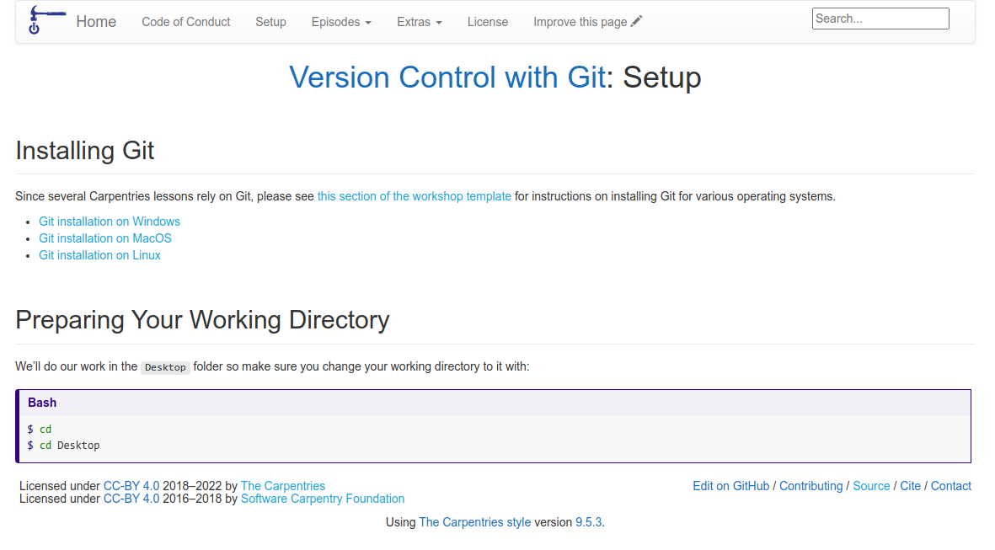Open Git installation on Windows link
This screenshot has height=550, width=995.
click(x=110, y=222)
